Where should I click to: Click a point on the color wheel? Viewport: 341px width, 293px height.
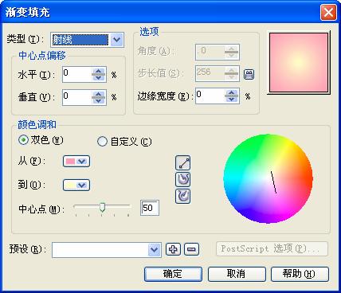point(268,178)
